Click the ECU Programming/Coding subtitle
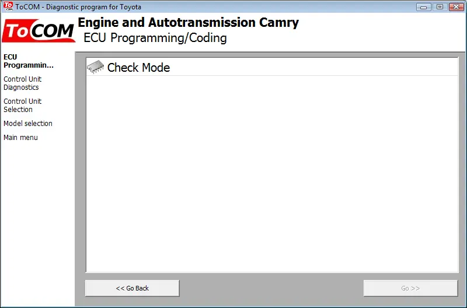Viewport: 467px width, 308px height. (x=155, y=38)
